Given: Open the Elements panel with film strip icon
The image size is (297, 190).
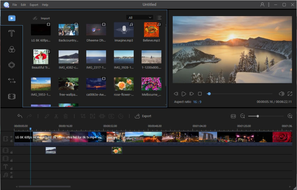Looking at the screenshot, I should [12, 96].
